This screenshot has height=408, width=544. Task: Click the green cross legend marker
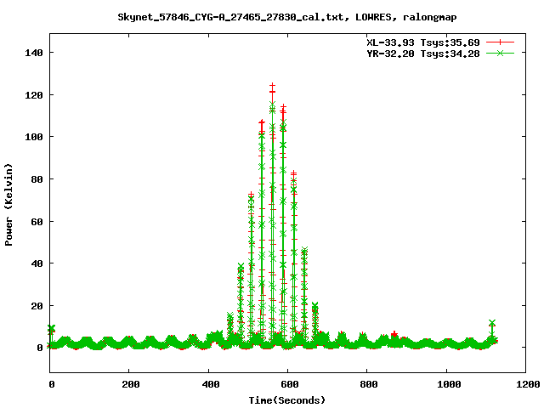pos(500,53)
